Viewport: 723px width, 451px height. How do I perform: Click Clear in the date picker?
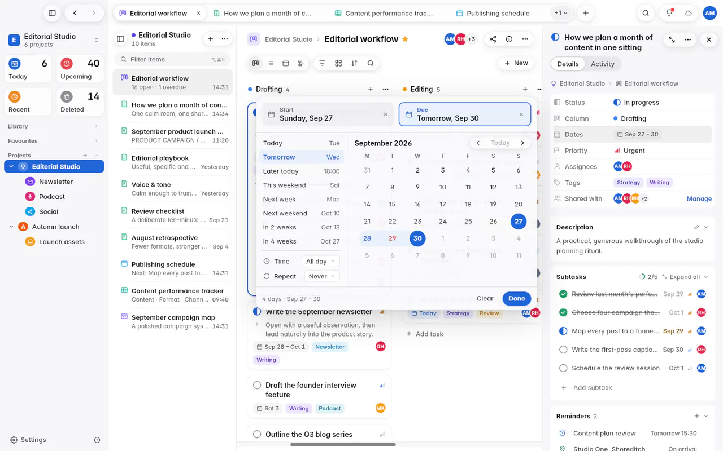pyautogui.click(x=485, y=299)
